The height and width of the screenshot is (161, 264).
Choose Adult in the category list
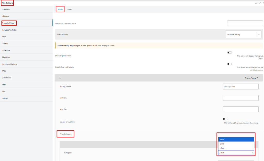pos(236,139)
